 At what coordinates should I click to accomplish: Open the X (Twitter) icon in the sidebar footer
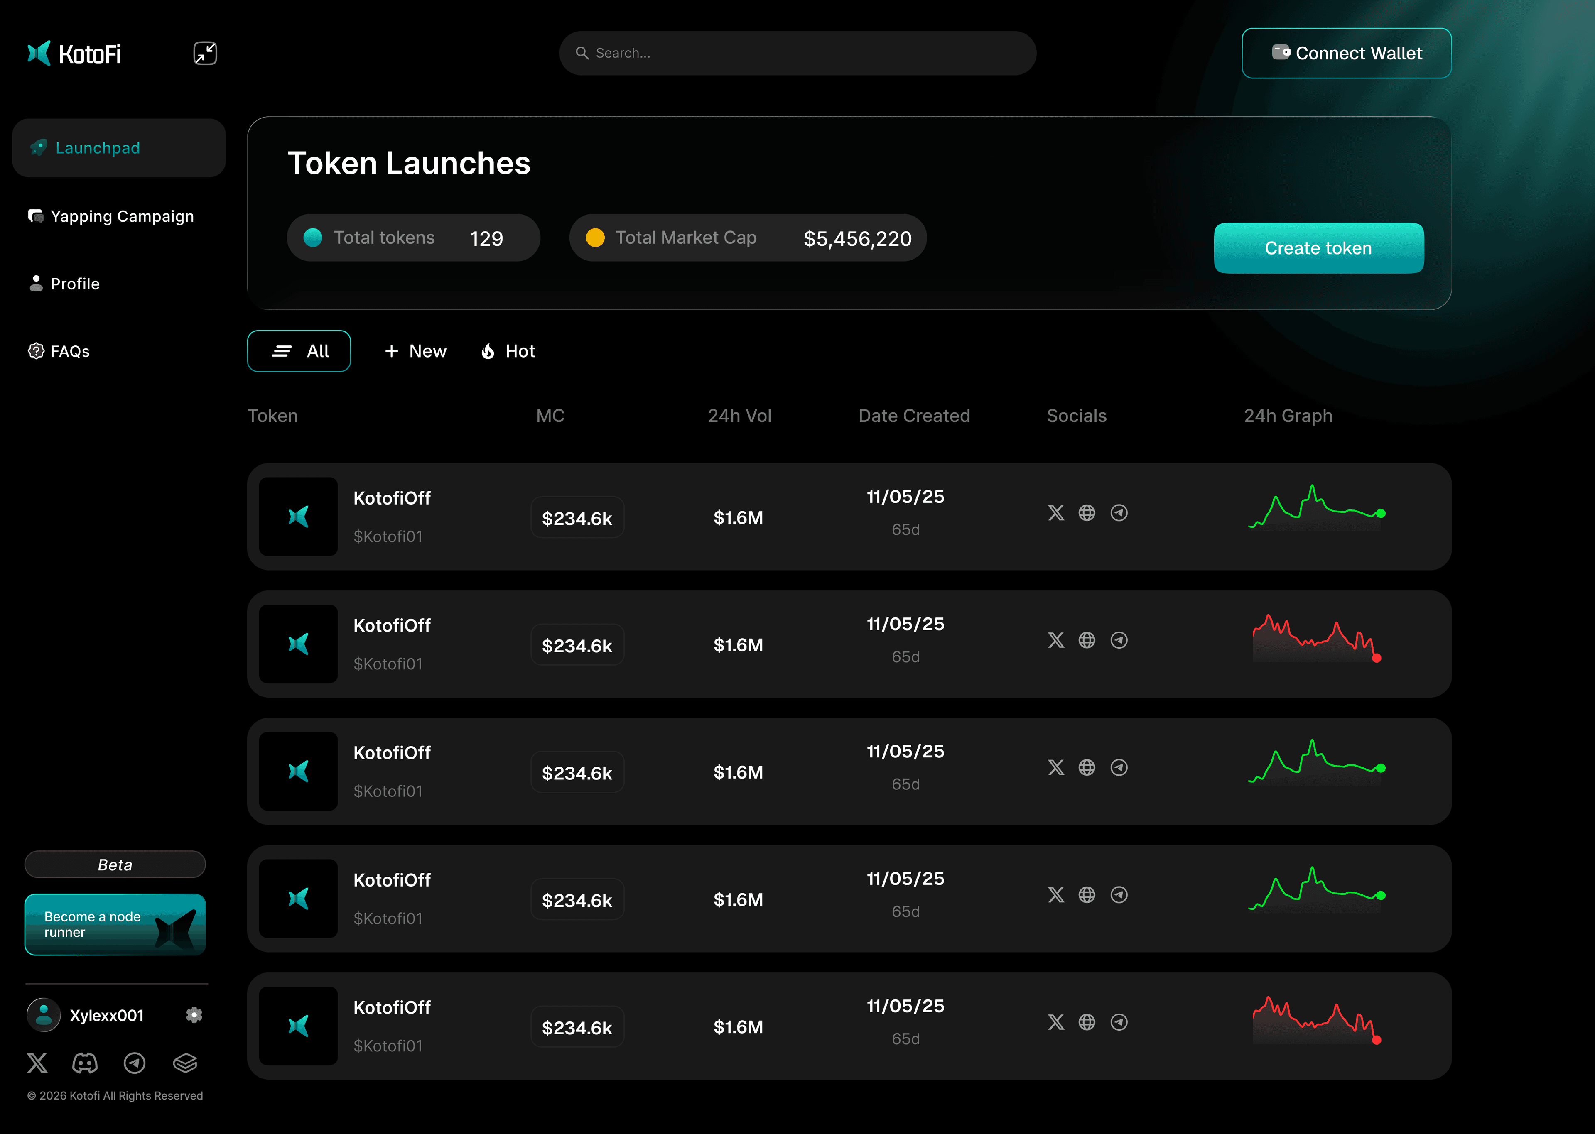point(37,1063)
